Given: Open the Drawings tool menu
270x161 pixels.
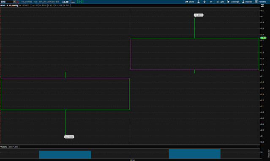Looking at the screenshot, I should [x=233, y=2].
